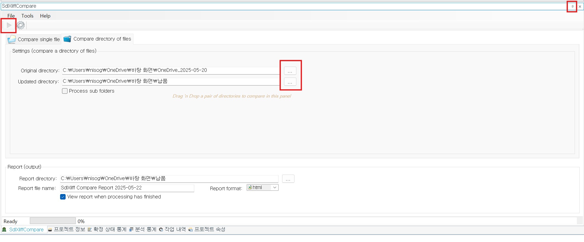Screen dimensions: 584x242
Task: Enable Process sub folders checkbox
Action: click(x=65, y=91)
